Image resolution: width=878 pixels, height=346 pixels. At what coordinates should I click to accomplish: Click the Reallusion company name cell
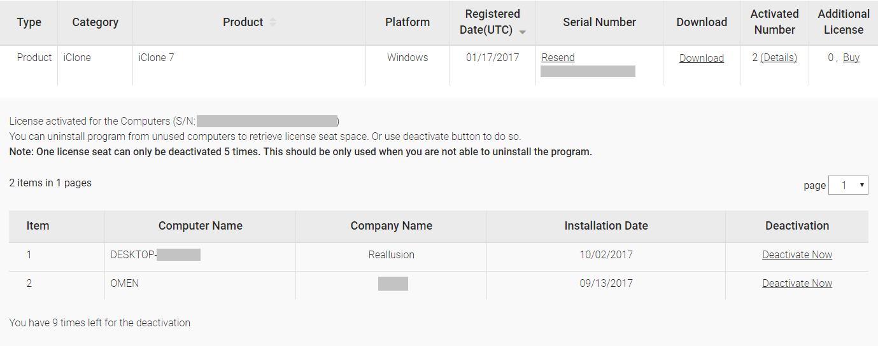(391, 254)
